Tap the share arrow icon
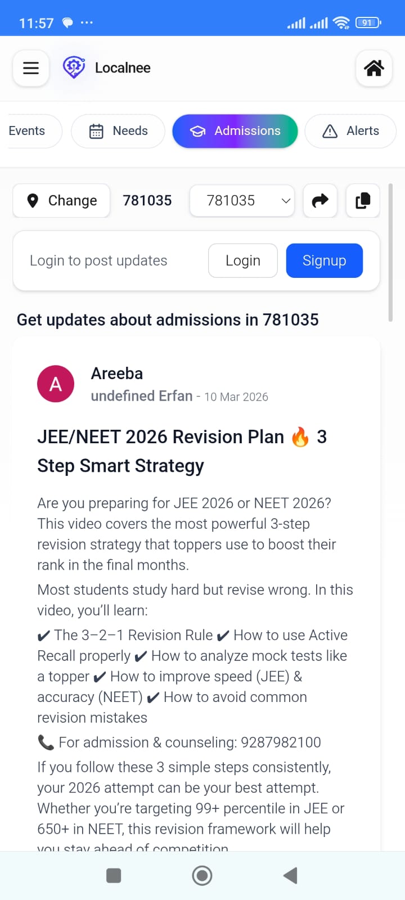The height and width of the screenshot is (900, 405). pos(320,201)
